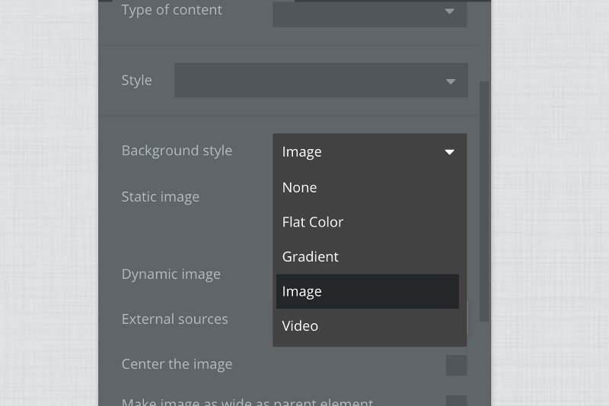
Task: Toggle Make image as wide as parent checkbox
Action: click(456, 401)
